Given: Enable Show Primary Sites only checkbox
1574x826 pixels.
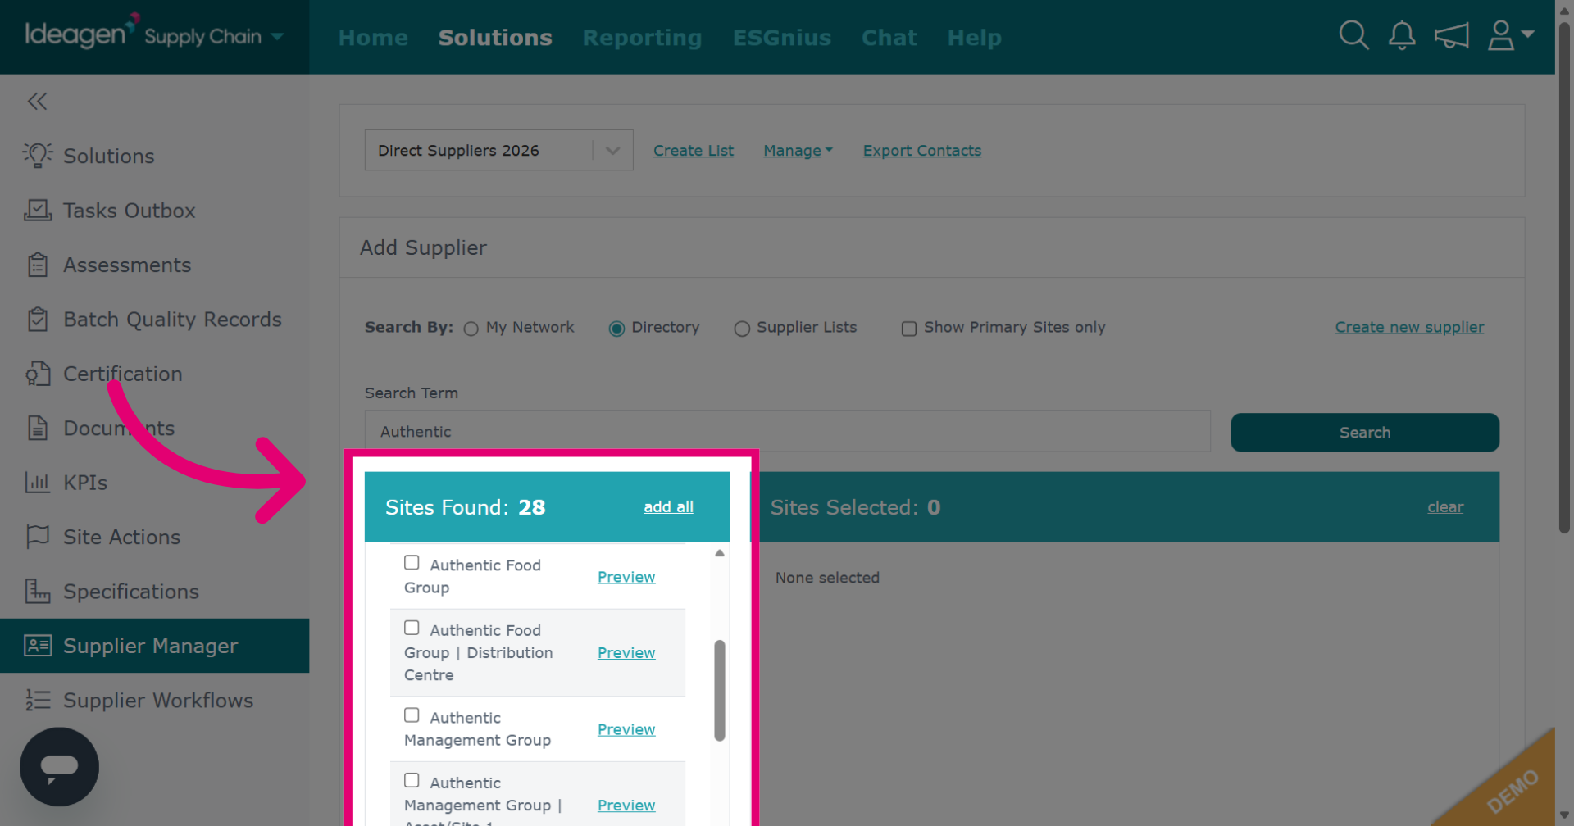Looking at the screenshot, I should point(908,329).
